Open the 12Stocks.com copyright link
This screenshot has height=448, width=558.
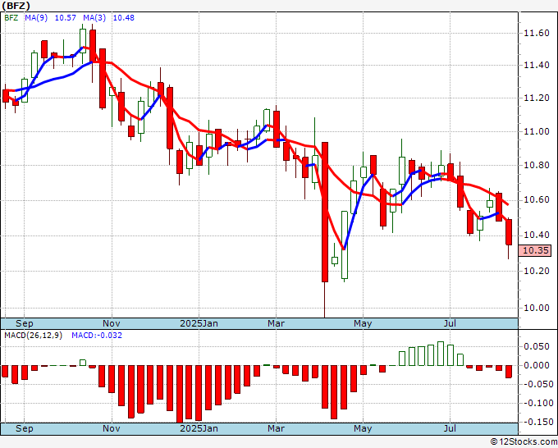pyautogui.click(x=524, y=442)
